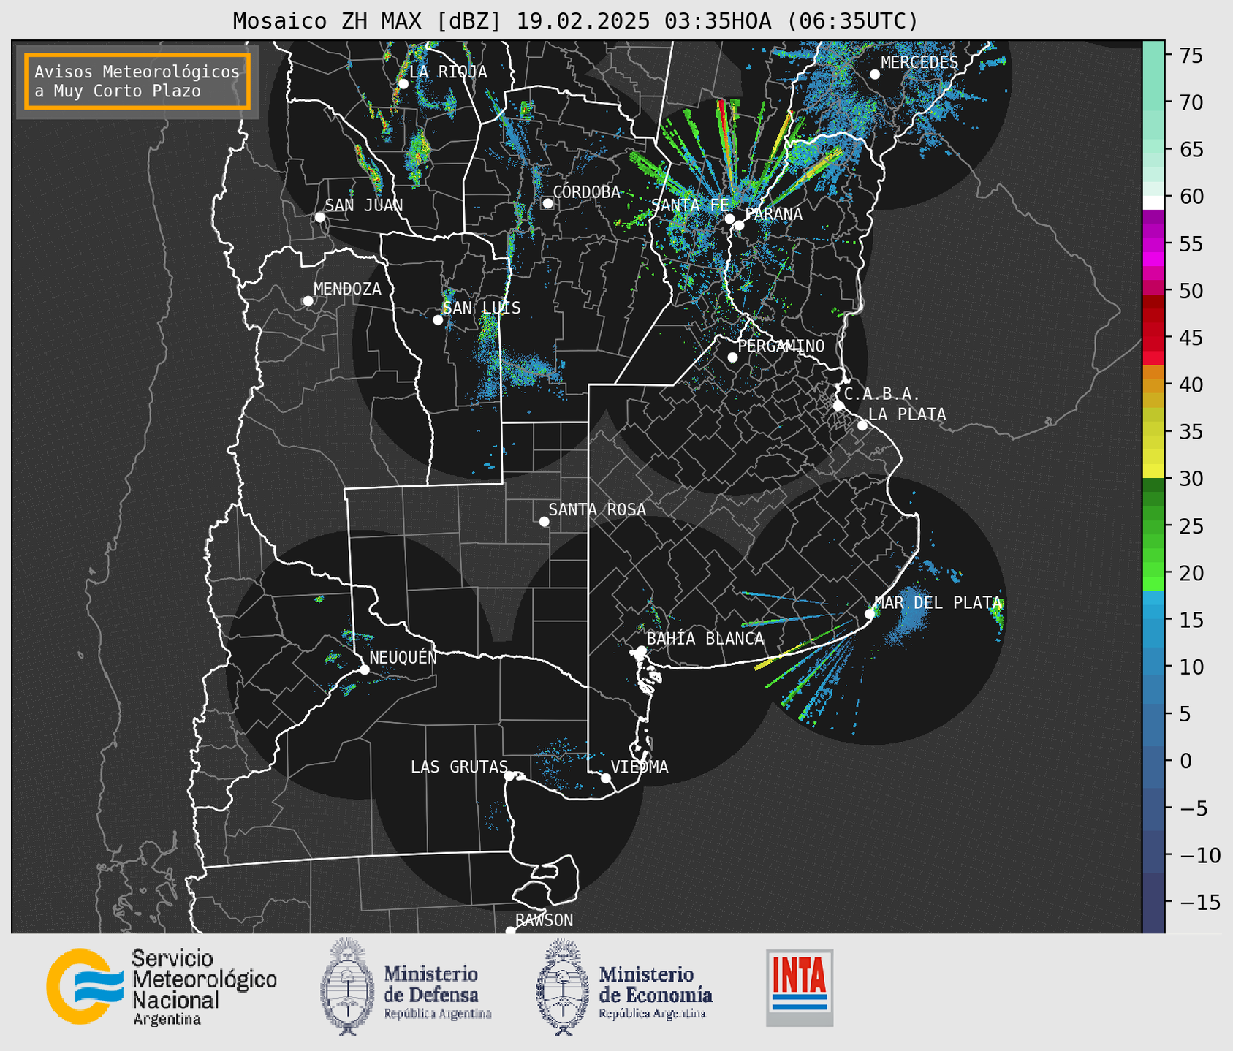Click the República Argentina text under Ministerio de Defensa
This screenshot has height=1051, width=1233.
pyautogui.click(x=438, y=1014)
